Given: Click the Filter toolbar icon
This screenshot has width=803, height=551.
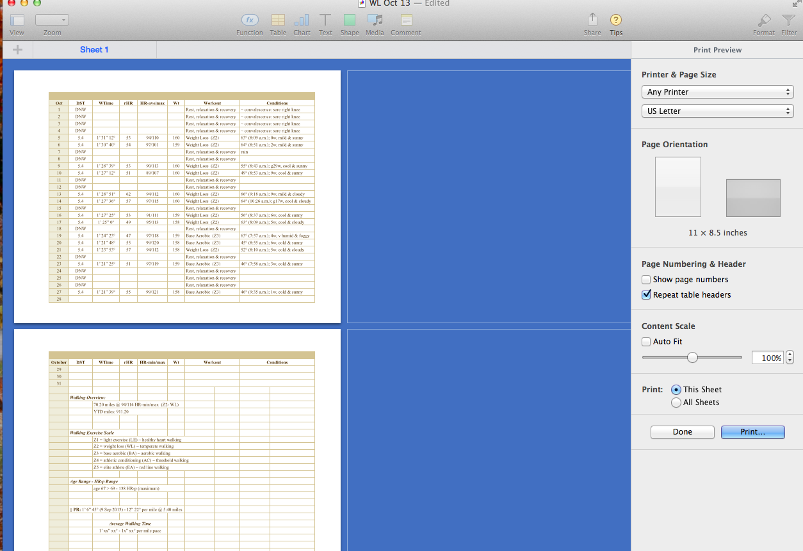Looking at the screenshot, I should [789, 20].
